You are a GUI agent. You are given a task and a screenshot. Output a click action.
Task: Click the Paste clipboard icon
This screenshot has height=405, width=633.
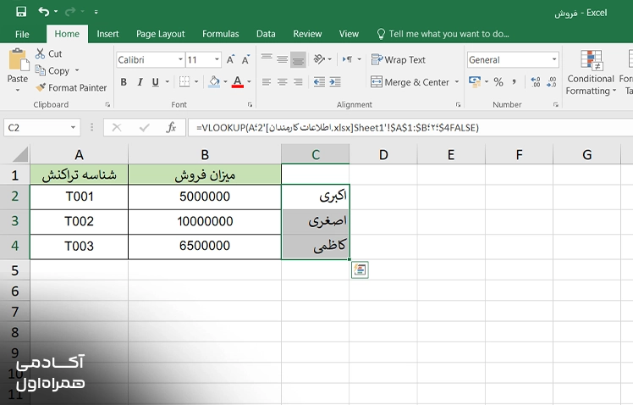coord(18,60)
